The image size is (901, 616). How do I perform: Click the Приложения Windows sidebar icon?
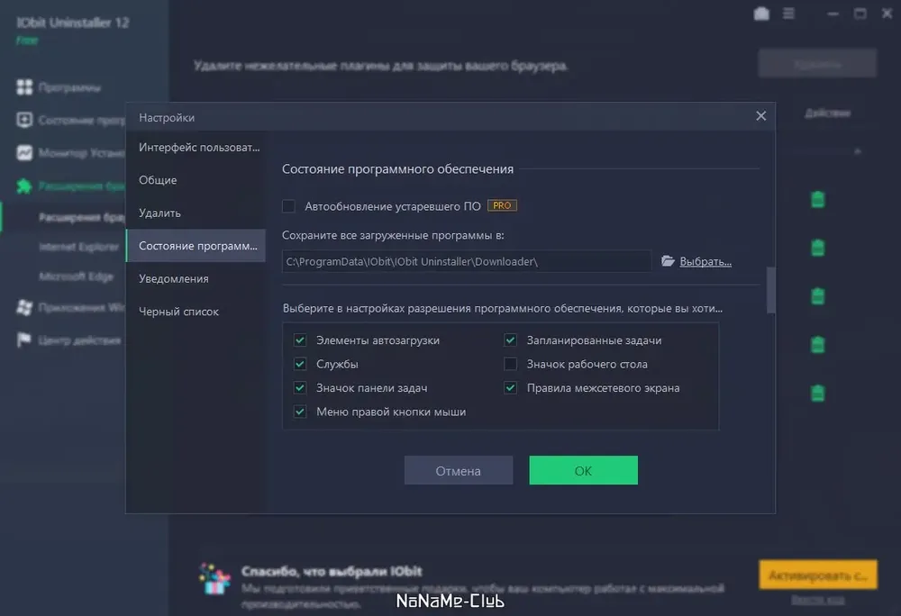point(24,308)
